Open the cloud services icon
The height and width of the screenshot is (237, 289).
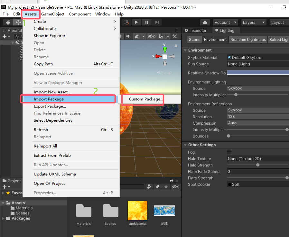[205, 22]
